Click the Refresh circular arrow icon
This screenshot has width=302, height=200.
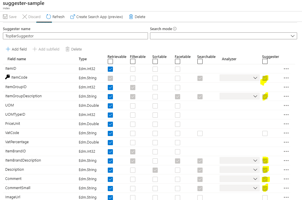(49, 17)
